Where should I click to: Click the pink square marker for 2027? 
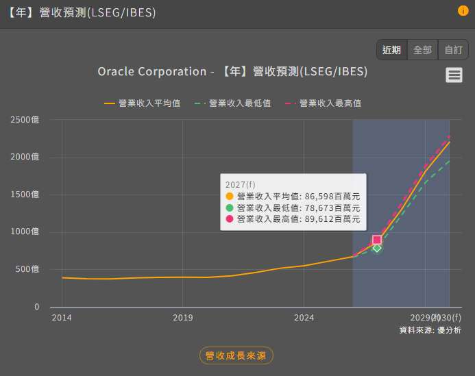point(377,240)
